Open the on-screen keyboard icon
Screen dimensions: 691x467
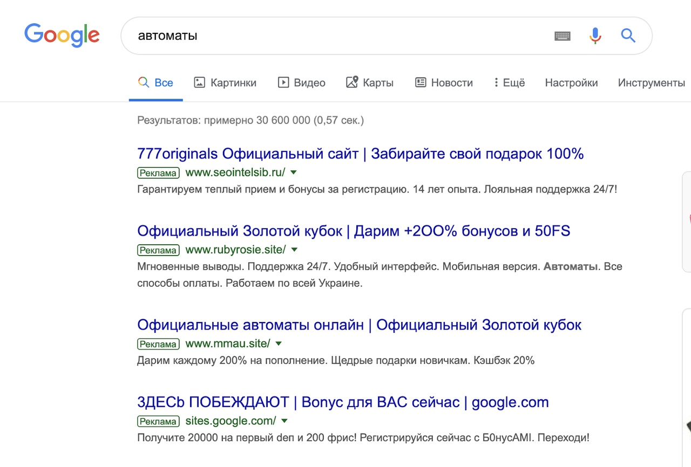pos(563,36)
